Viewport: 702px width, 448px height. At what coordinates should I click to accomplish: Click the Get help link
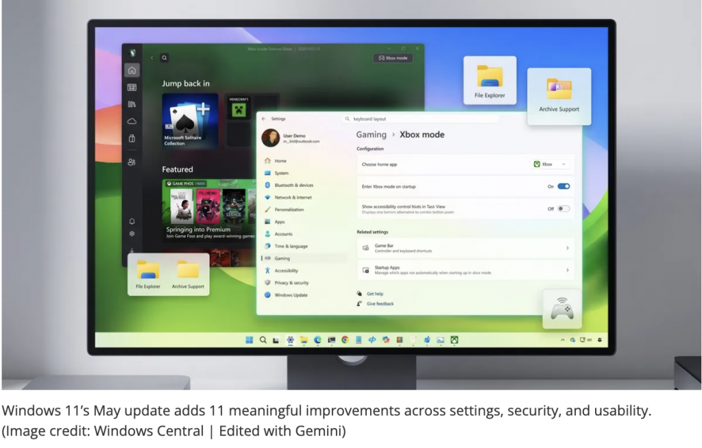(x=375, y=294)
